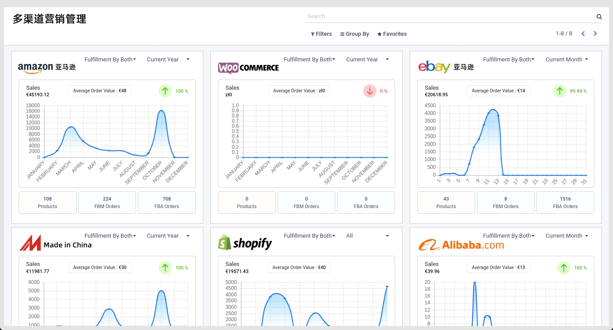This screenshot has height=330, width=613.
Task: Click the eBay sales chart peak
Action: click(493, 110)
